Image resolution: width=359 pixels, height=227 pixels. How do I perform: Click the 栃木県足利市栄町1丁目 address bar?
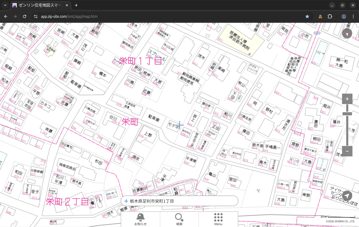click(x=179, y=201)
